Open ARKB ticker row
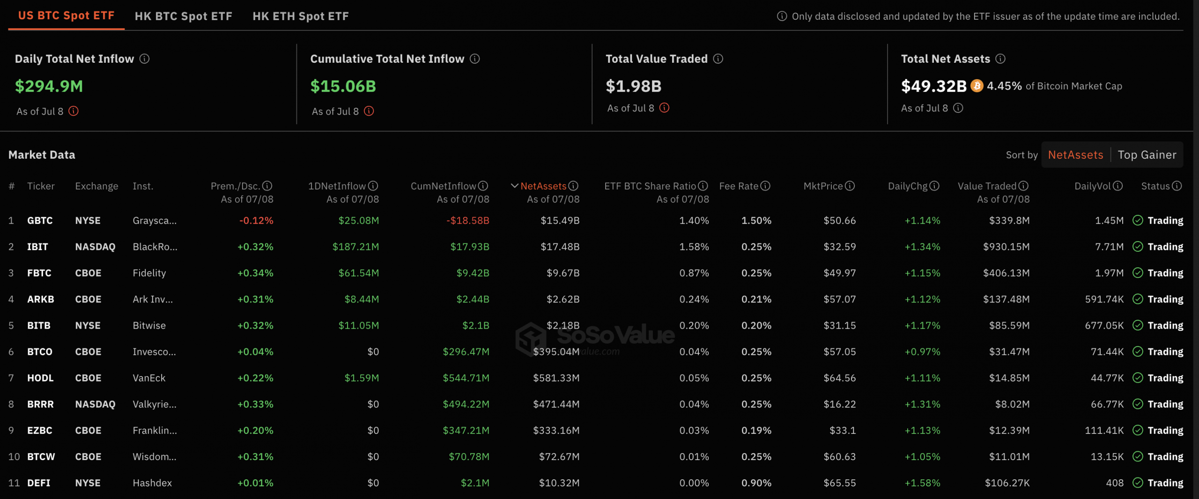This screenshot has height=499, width=1199. coord(596,299)
